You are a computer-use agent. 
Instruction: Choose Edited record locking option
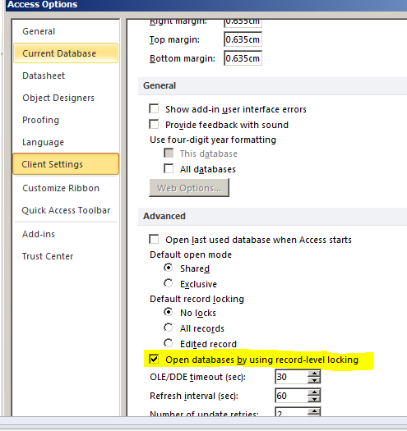click(169, 343)
